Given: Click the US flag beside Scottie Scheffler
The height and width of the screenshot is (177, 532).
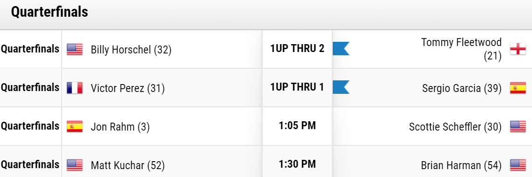Looking at the screenshot, I should coord(518,126).
